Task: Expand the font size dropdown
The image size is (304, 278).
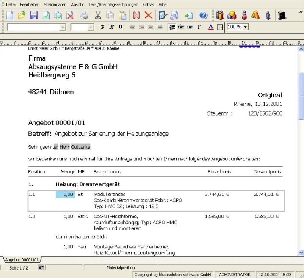Action: tap(91, 27)
